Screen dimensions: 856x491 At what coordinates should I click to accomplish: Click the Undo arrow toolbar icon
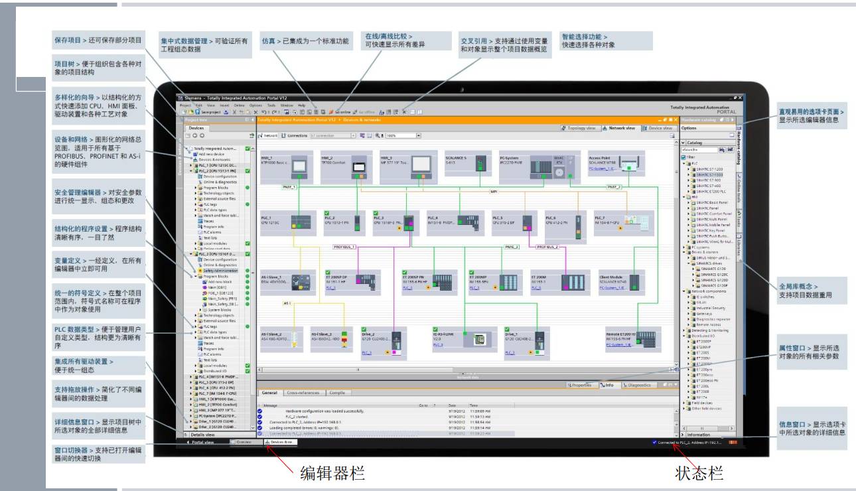264,112
